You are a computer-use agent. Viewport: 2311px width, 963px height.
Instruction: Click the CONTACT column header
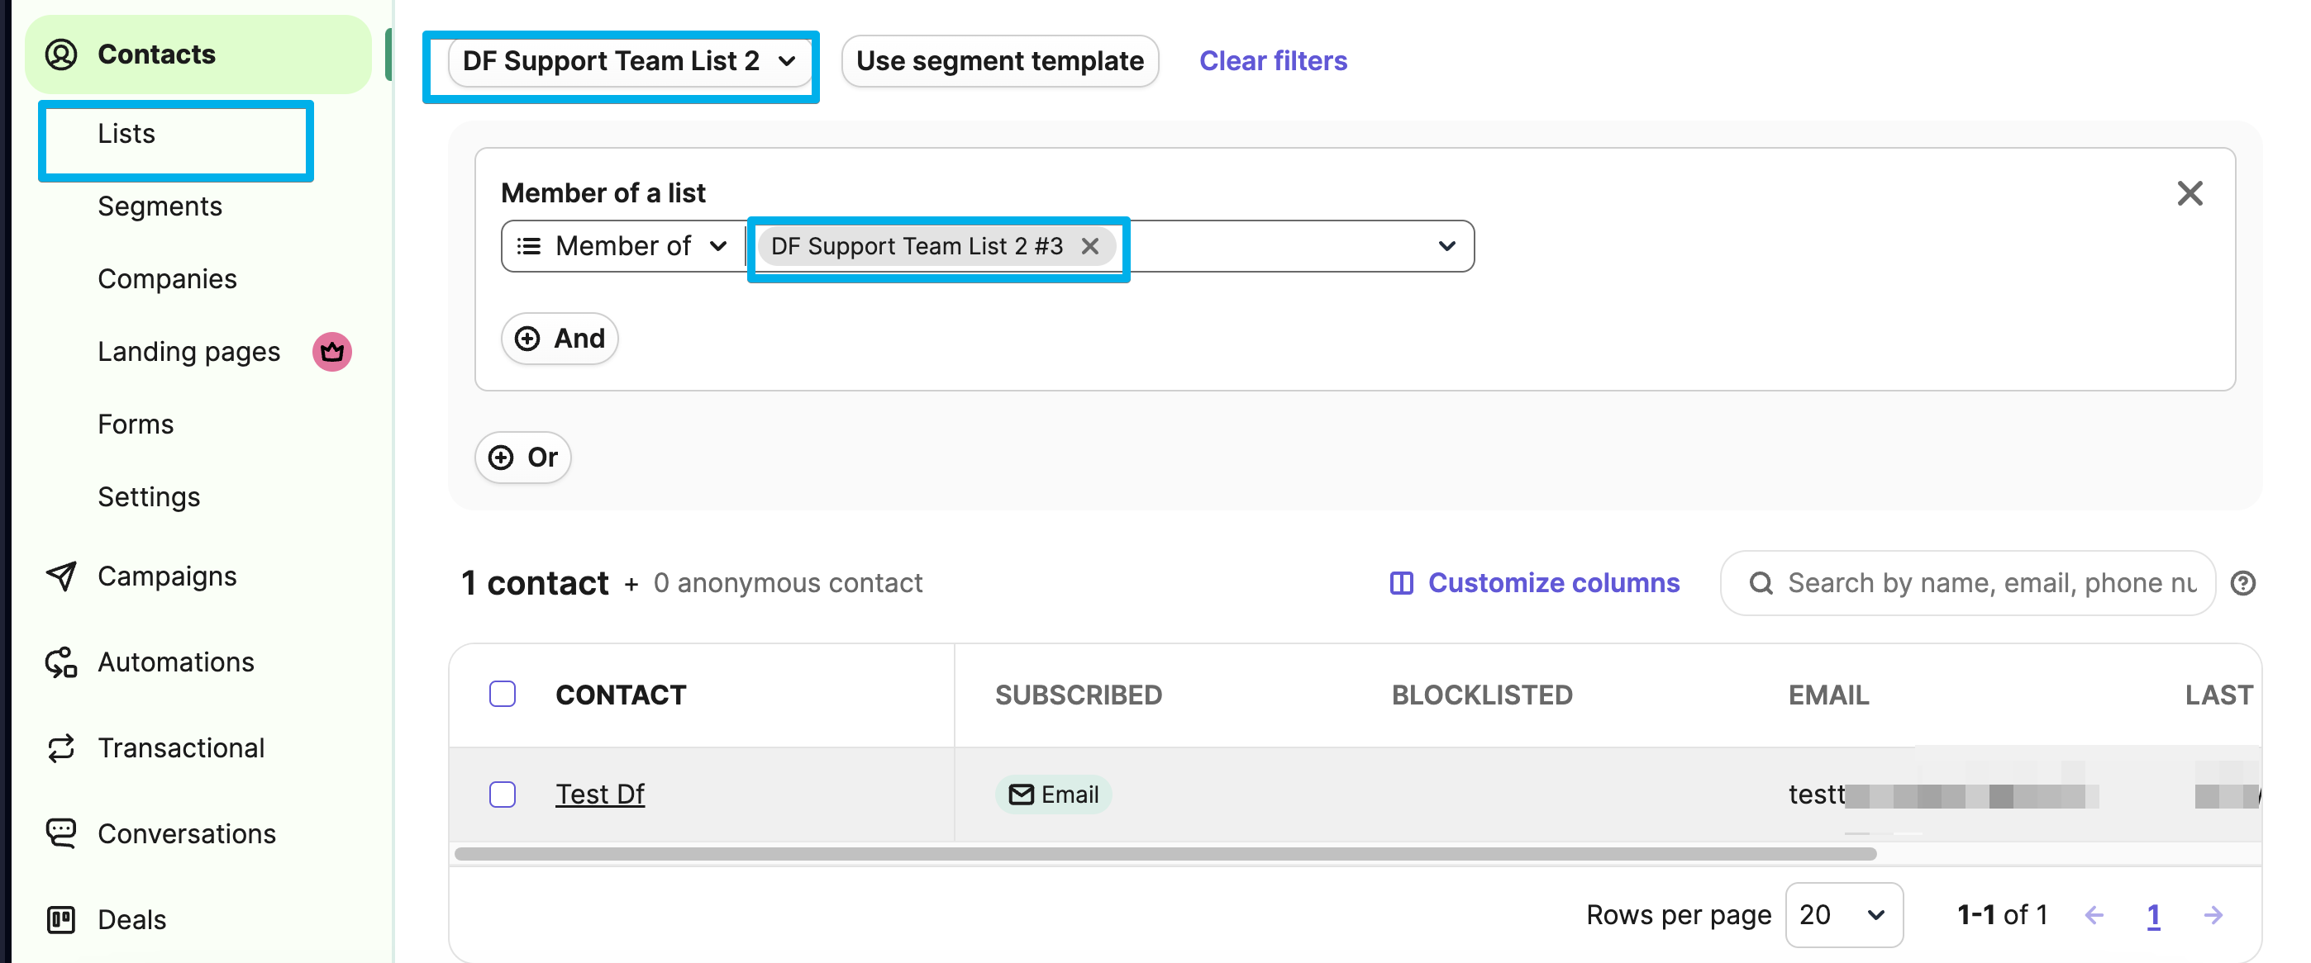coord(620,695)
